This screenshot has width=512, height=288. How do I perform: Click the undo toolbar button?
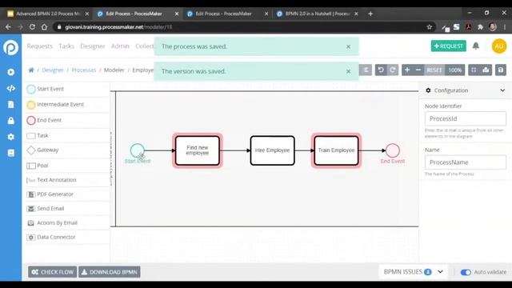381,70
